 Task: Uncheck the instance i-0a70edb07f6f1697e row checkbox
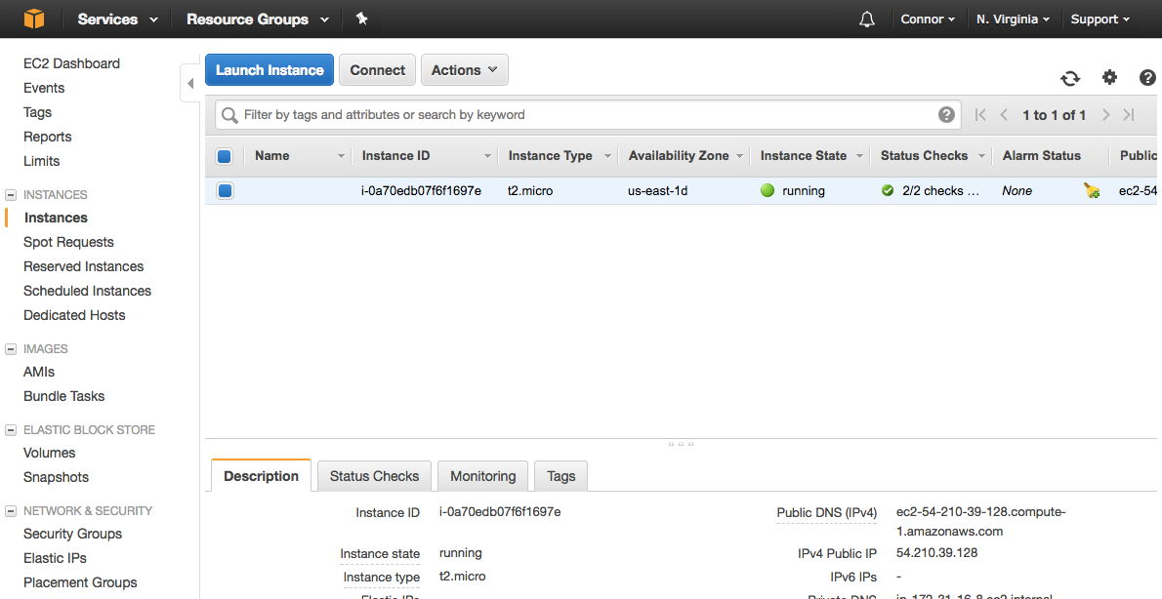225,191
